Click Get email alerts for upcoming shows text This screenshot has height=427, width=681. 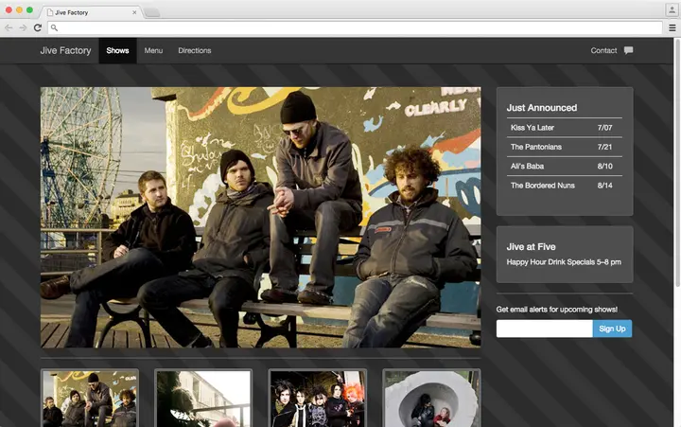(x=557, y=310)
